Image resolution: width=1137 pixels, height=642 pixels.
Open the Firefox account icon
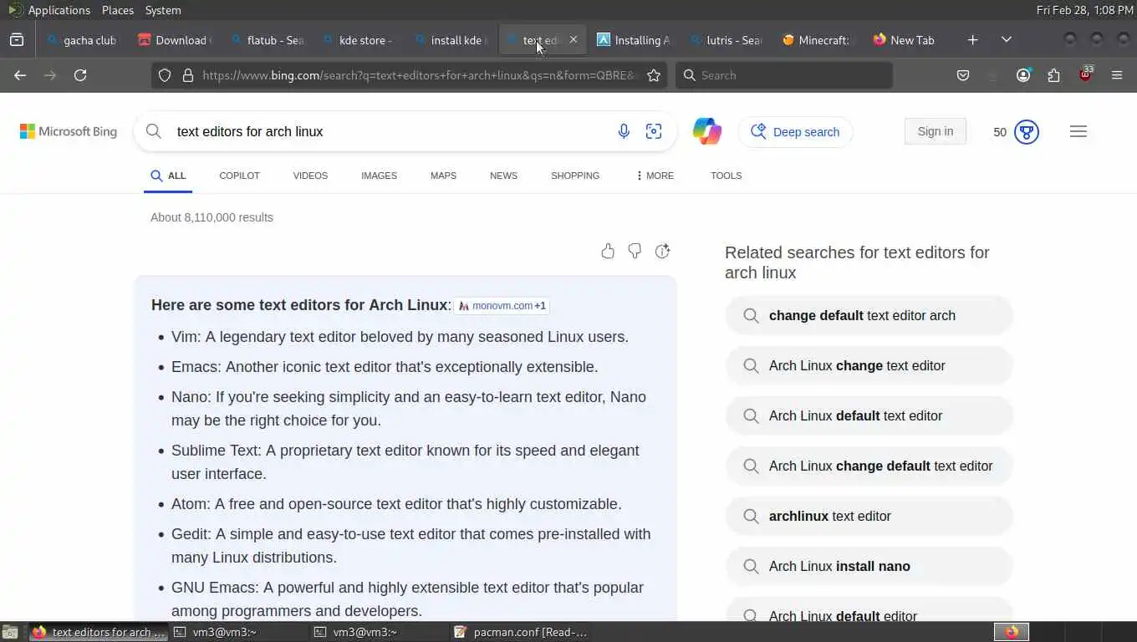click(x=1023, y=75)
